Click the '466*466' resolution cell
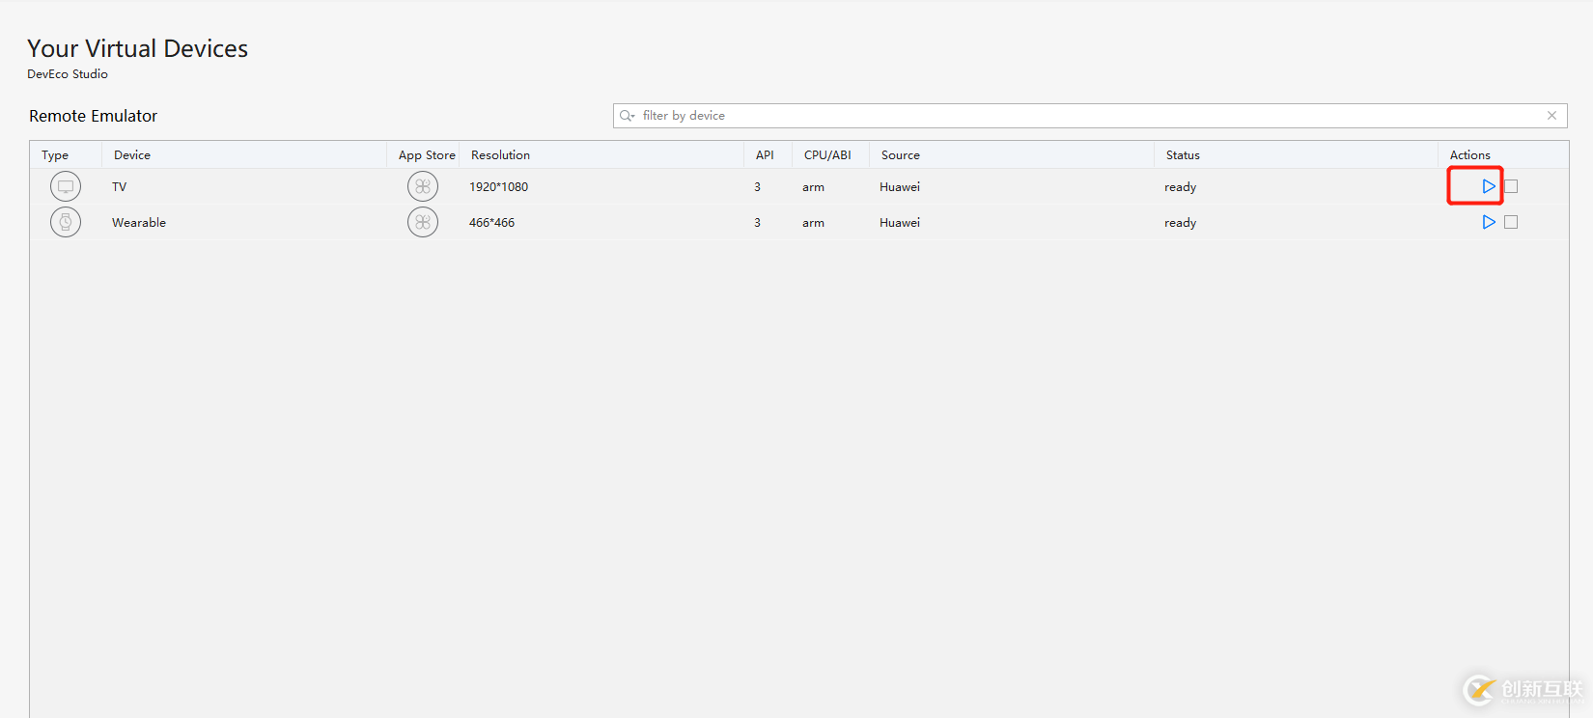This screenshot has width=1593, height=718. (492, 223)
